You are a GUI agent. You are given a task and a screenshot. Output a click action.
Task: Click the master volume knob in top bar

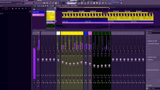tap(23, 3)
